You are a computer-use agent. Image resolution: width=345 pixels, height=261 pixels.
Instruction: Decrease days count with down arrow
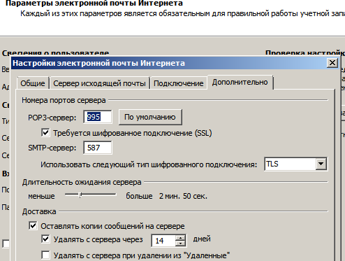point(181,244)
